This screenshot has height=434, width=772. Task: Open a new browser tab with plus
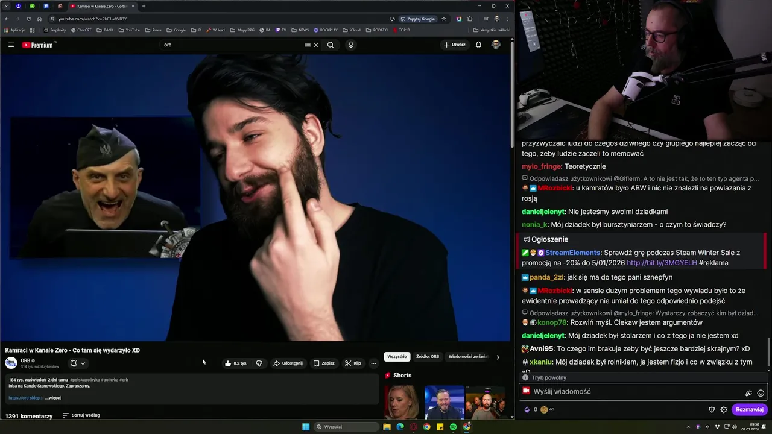coord(144,6)
